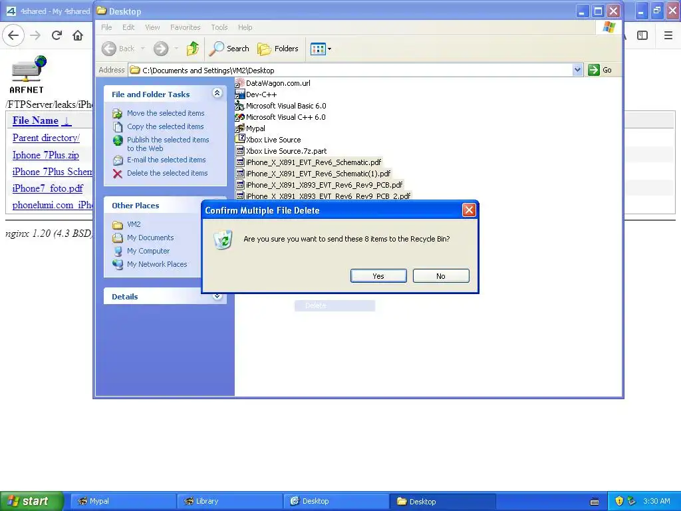
Task: Click the Move items task icon
Action: pos(117,113)
